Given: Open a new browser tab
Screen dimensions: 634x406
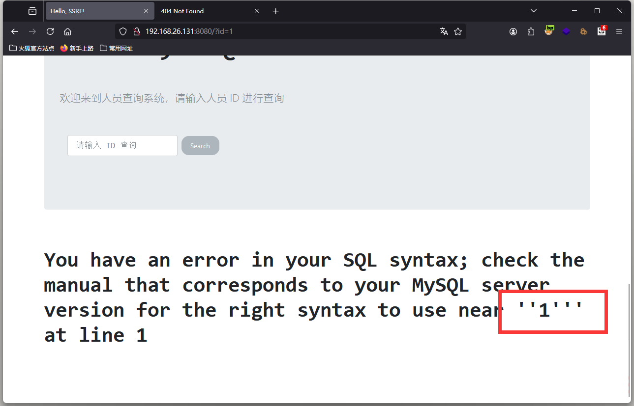Looking at the screenshot, I should point(276,11).
